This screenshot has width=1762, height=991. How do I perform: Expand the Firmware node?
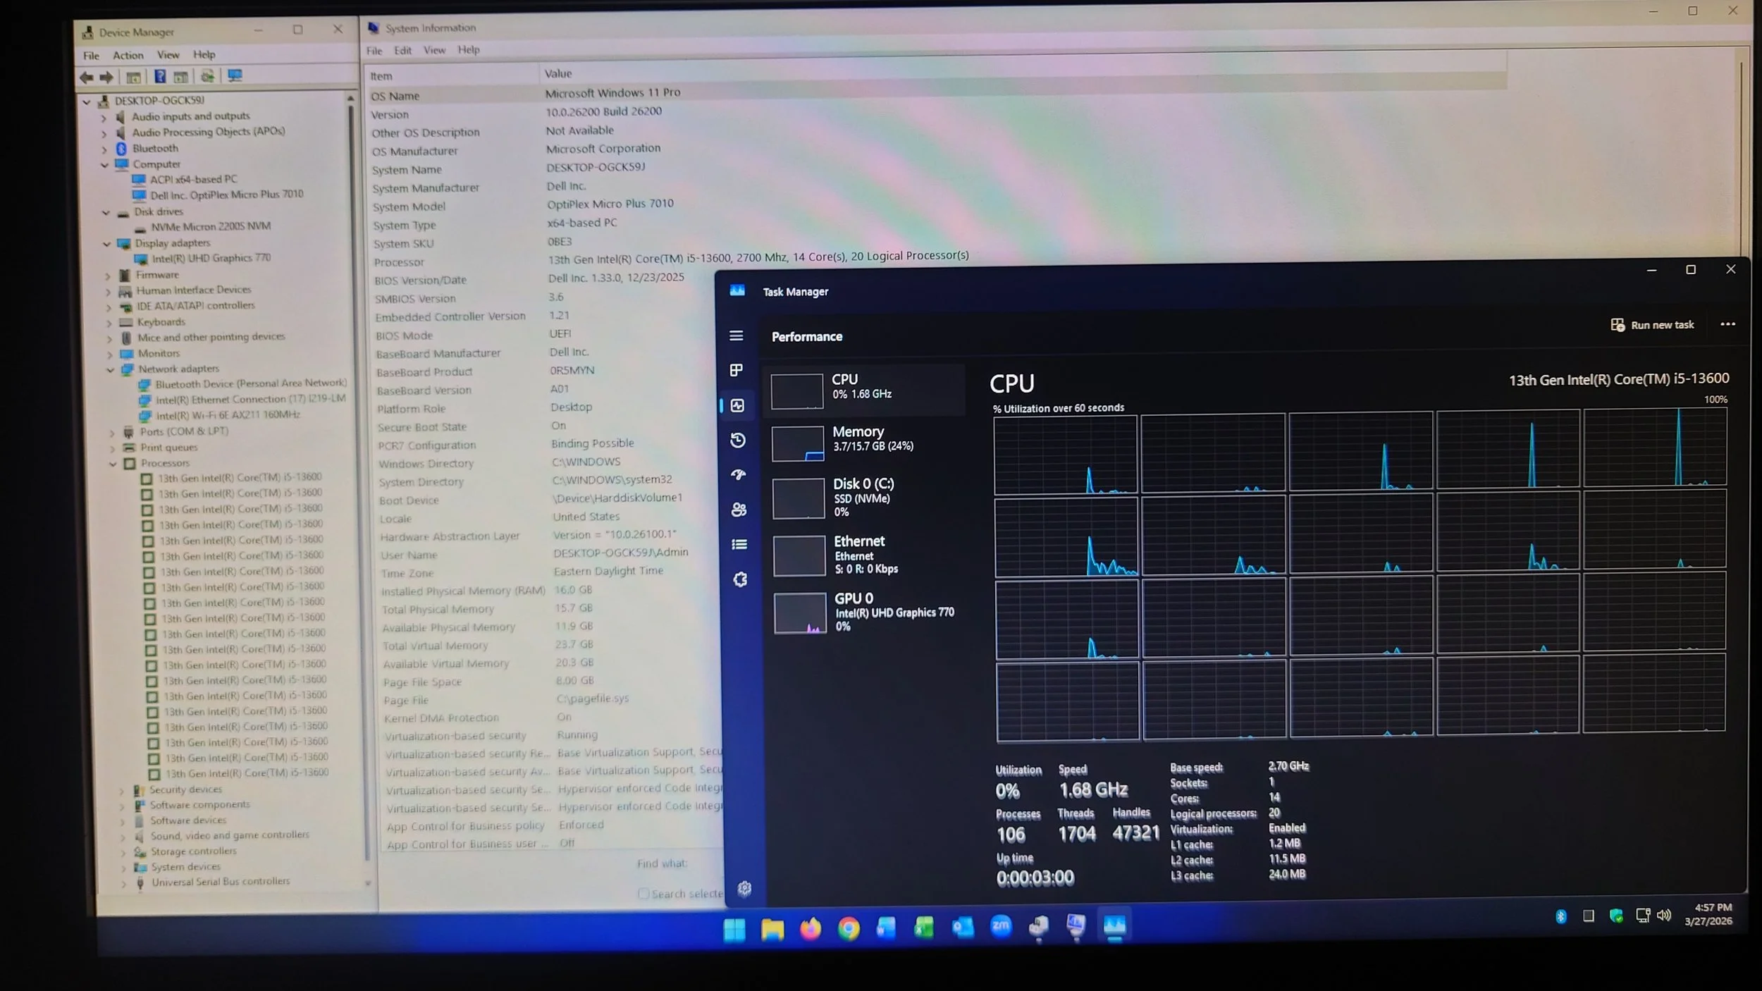point(108,276)
